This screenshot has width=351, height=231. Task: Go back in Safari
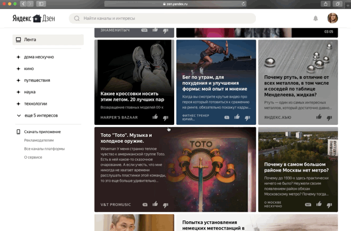click(x=23, y=4)
